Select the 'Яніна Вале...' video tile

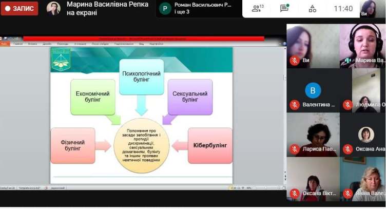pos(363,179)
